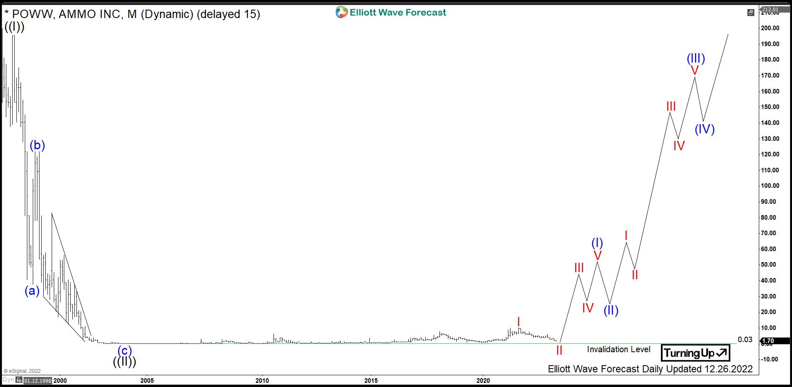Click the 1.70 current price tag

pos(768,341)
